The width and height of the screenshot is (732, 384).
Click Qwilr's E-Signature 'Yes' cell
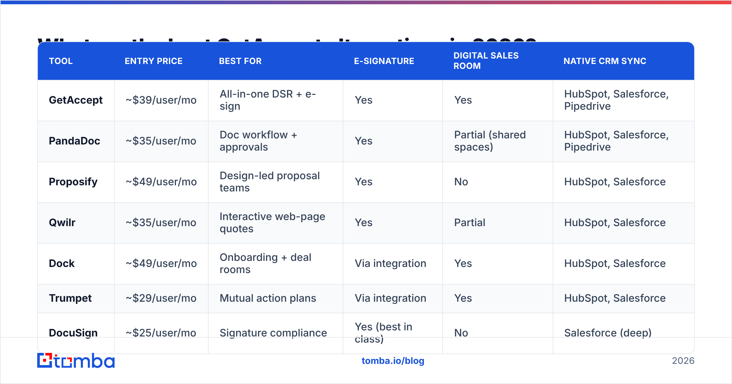[393, 223]
